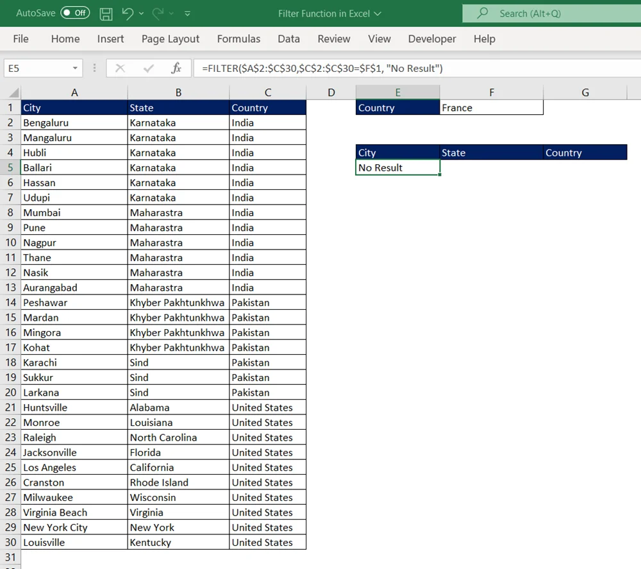Open the file name dropdown in title
The height and width of the screenshot is (569, 641).
(x=377, y=13)
